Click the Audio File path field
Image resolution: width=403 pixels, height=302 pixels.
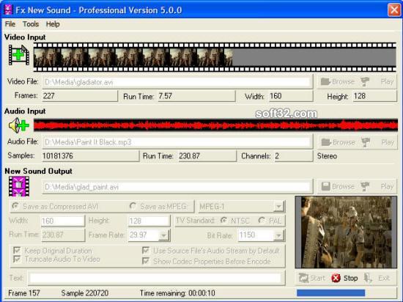(x=177, y=142)
